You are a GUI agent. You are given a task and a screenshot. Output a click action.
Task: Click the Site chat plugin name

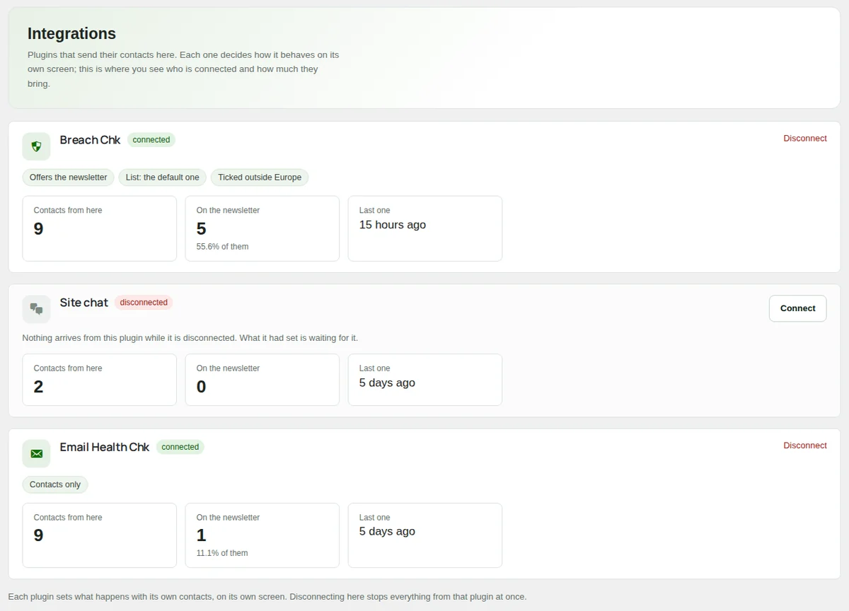click(83, 303)
